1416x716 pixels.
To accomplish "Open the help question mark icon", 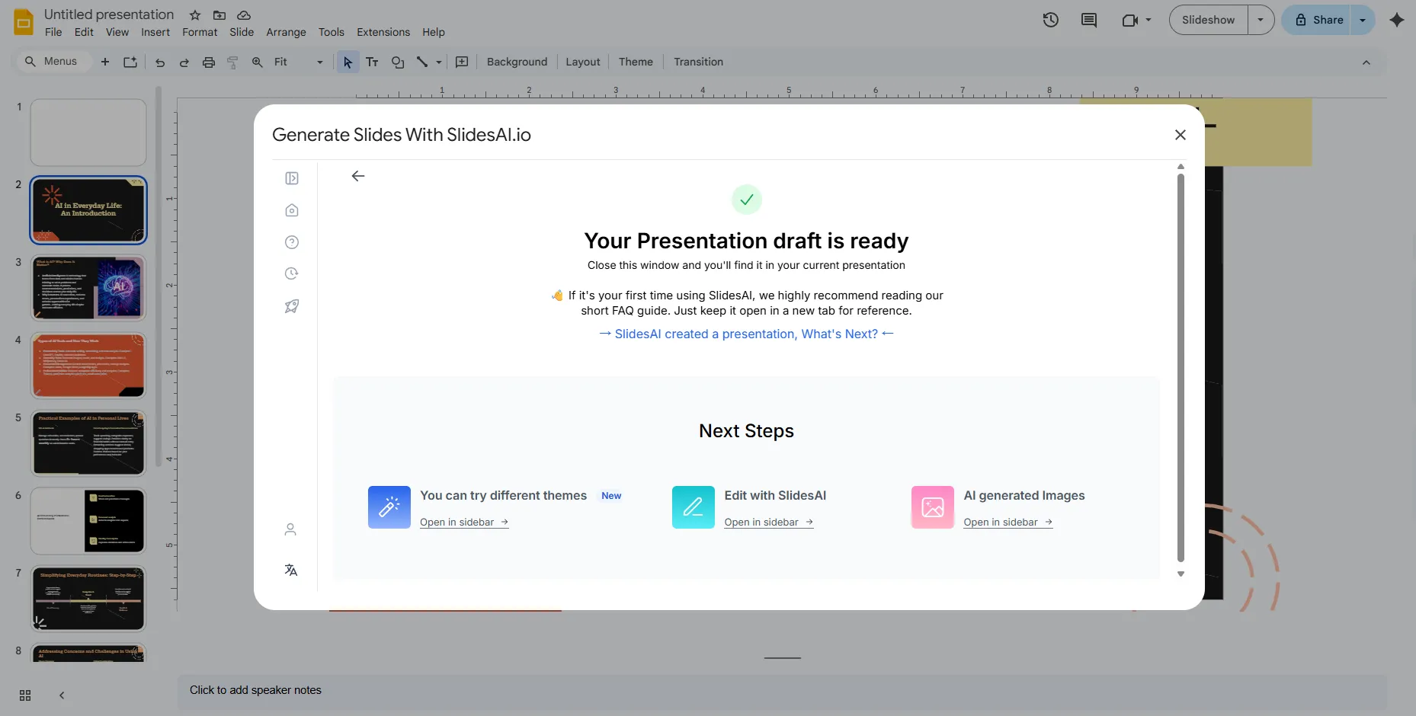I will point(291,242).
